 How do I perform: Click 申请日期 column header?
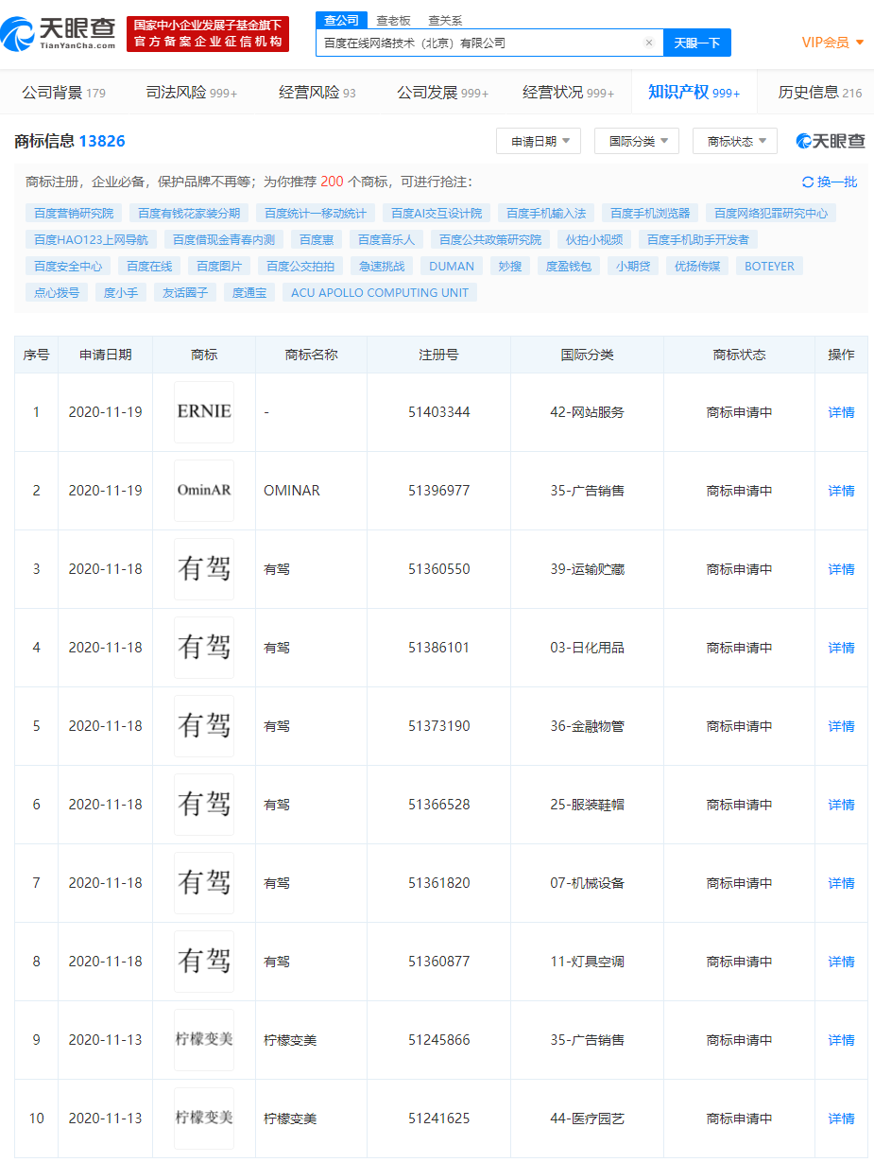[105, 355]
